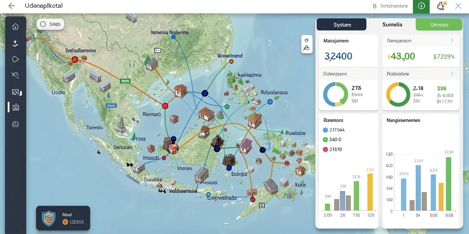Toggle the green 340.0 legend dot
The width and height of the screenshot is (469, 234).
326,139
